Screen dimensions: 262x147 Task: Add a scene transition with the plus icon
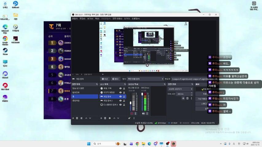(x=183, y=98)
